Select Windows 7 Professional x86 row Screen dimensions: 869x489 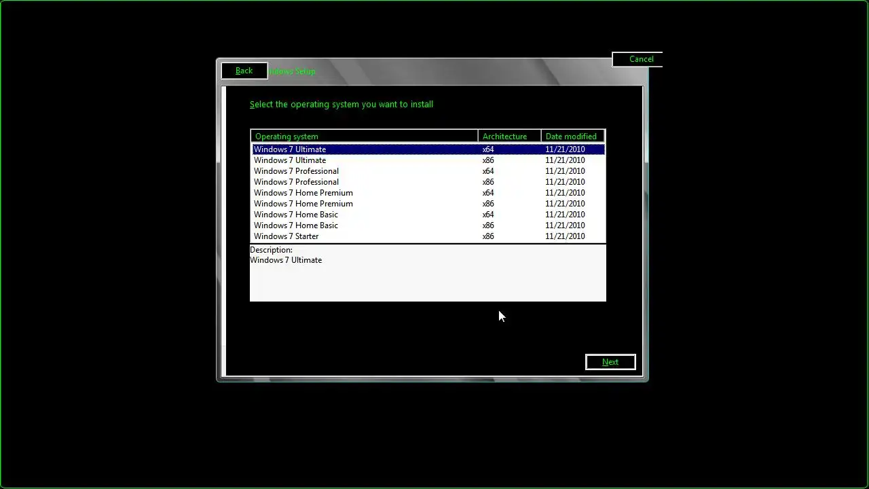click(x=428, y=182)
